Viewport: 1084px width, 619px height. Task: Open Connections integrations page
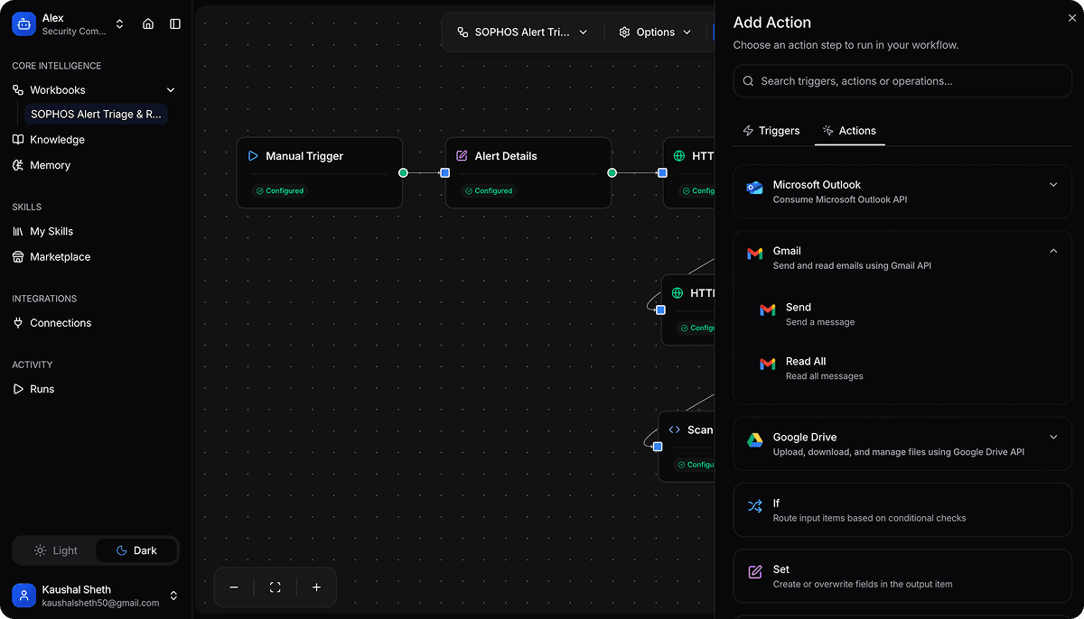[x=61, y=323]
